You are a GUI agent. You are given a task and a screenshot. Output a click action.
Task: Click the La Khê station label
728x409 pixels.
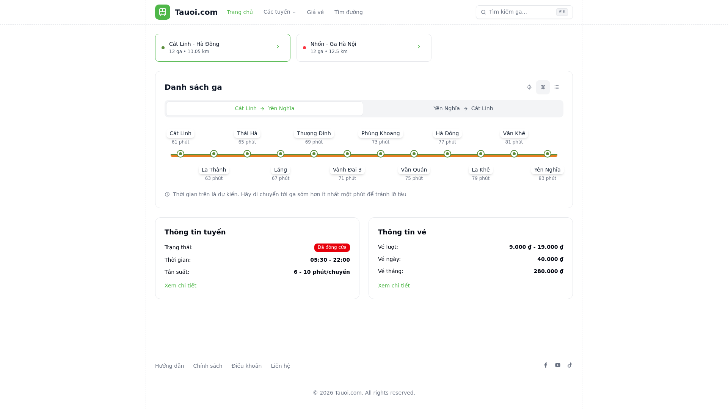pyautogui.click(x=481, y=170)
